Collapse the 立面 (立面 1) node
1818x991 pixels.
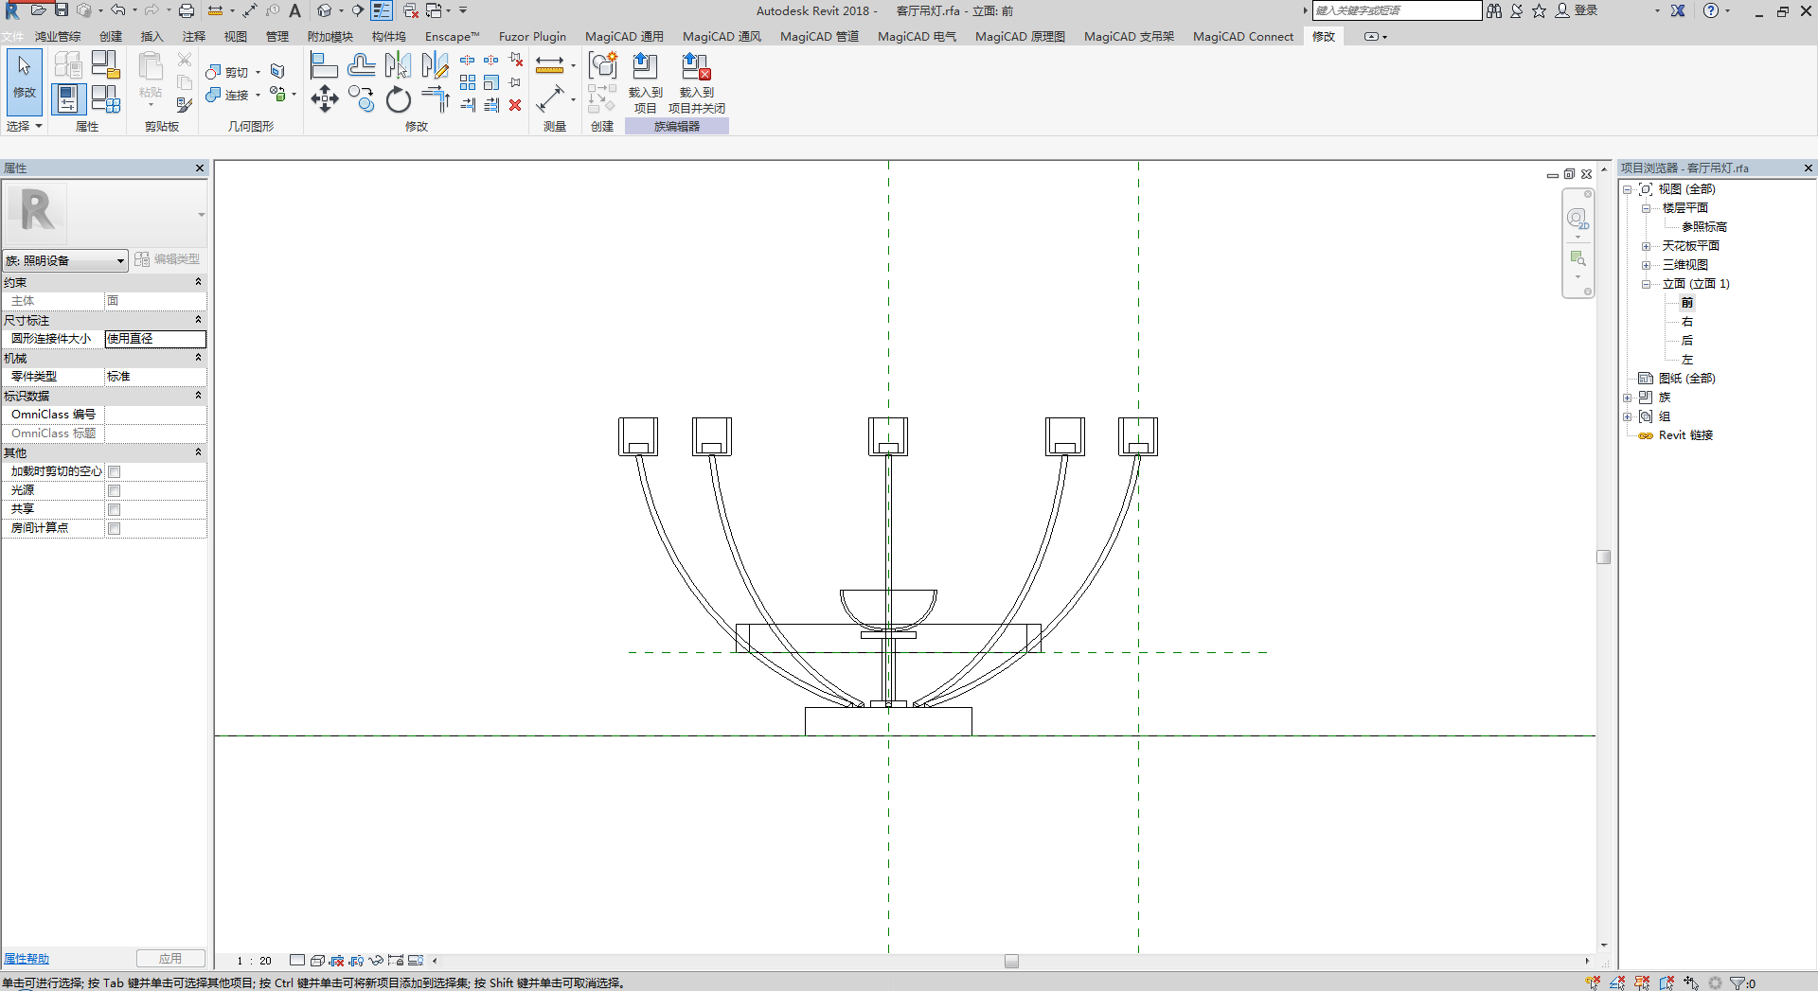pos(1646,284)
